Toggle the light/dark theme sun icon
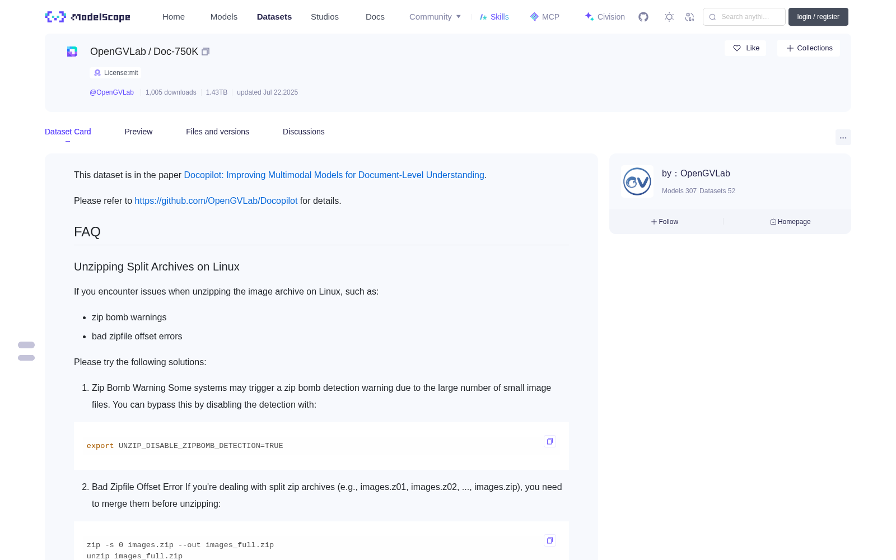Viewport: 896px width, 560px height. (x=669, y=17)
